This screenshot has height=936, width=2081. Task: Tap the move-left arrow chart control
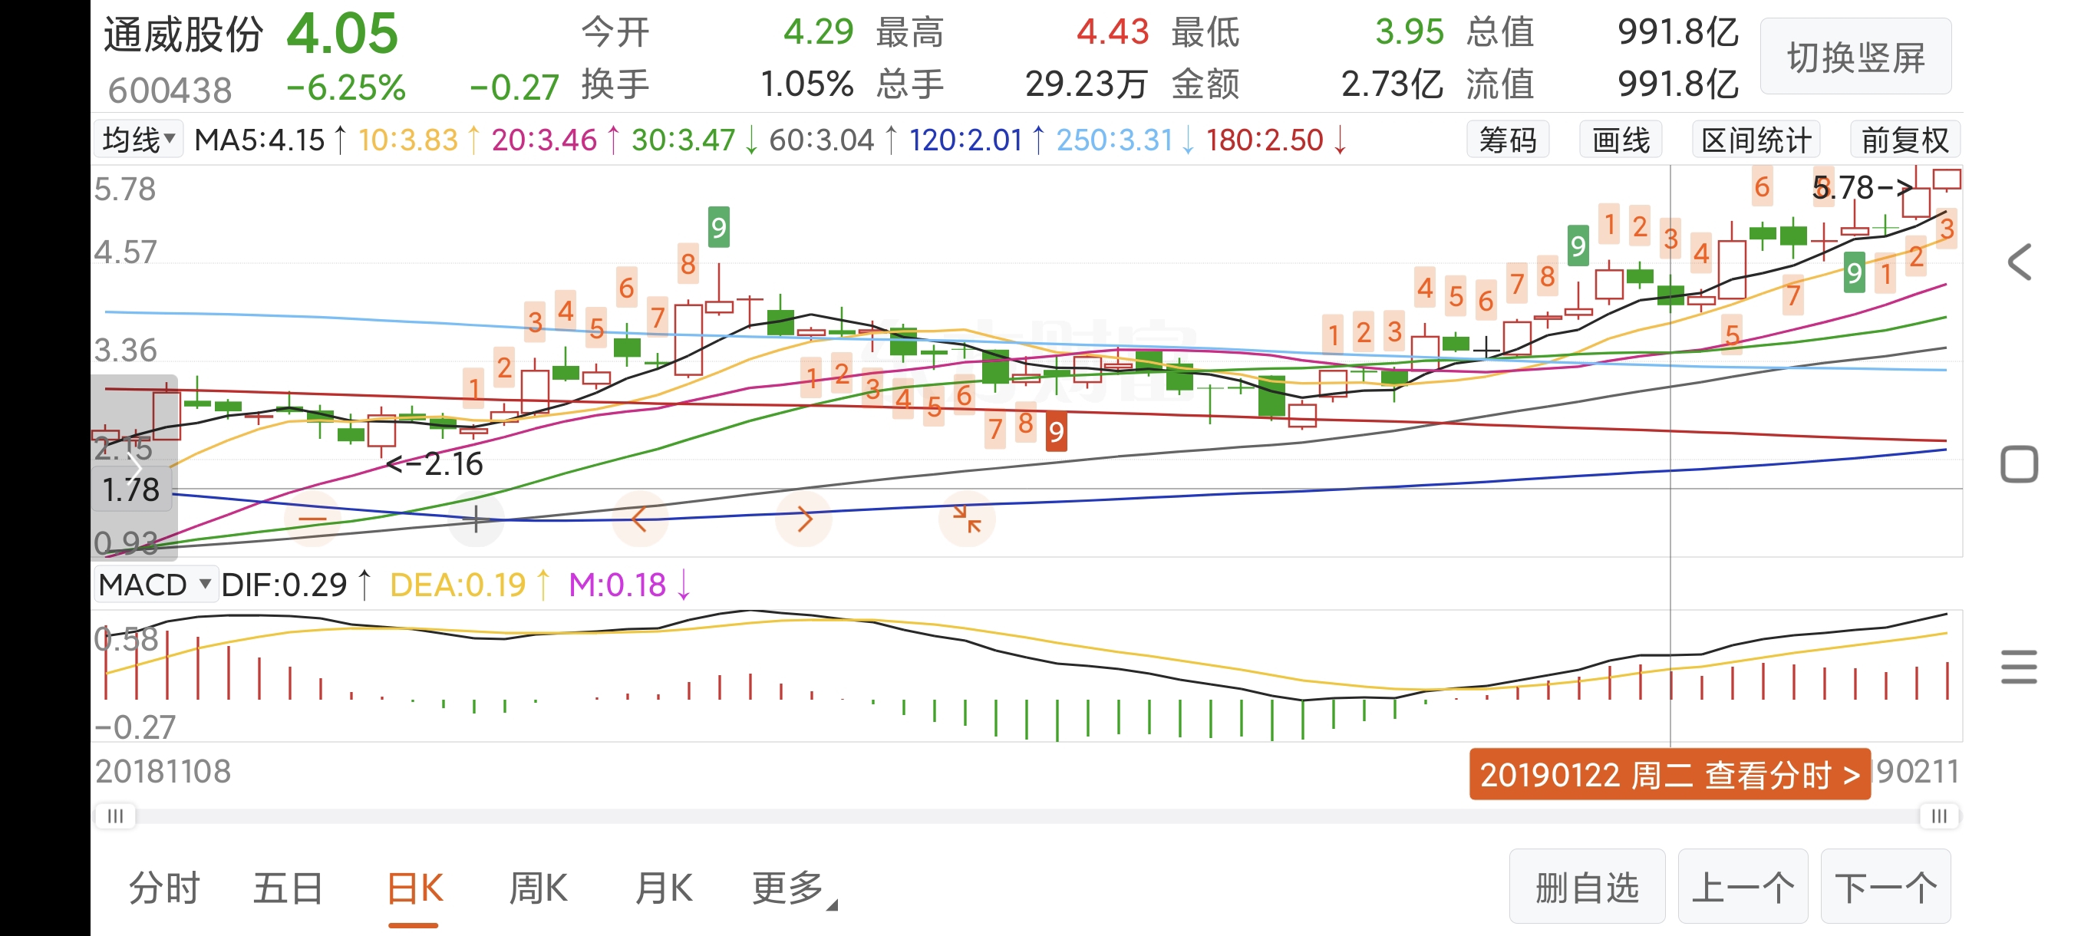639,519
